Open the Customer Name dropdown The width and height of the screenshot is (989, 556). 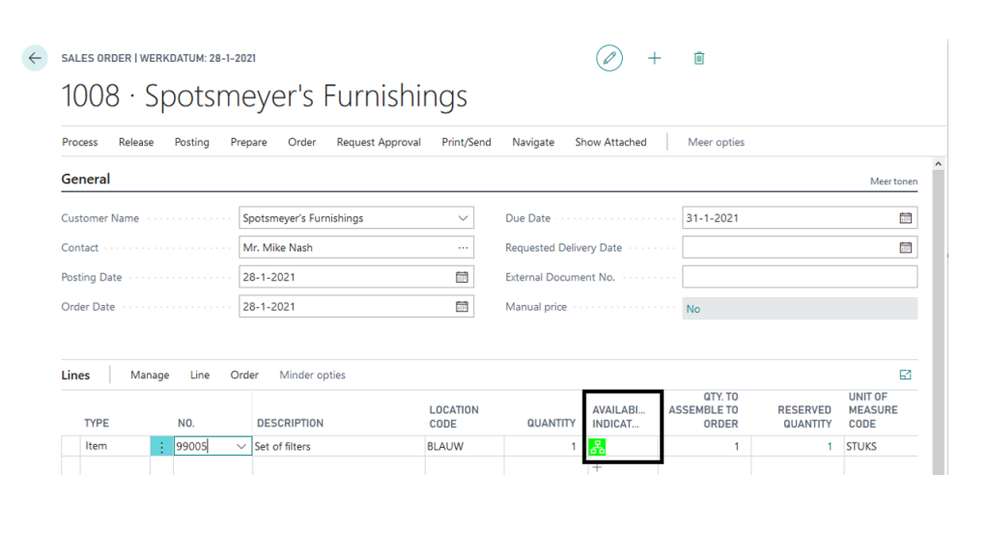tap(463, 217)
